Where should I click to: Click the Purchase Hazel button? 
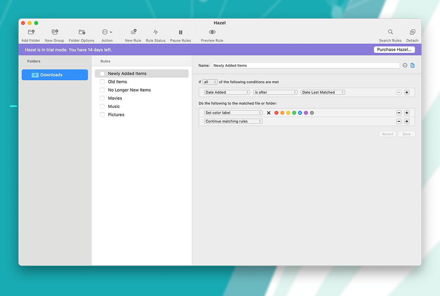pos(394,49)
